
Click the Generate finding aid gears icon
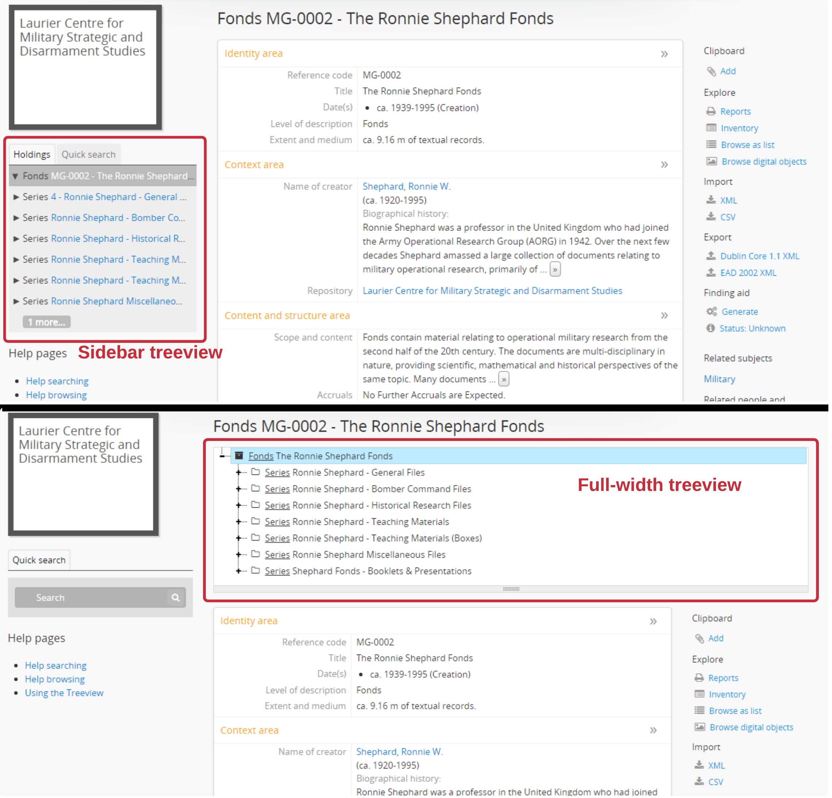712,312
